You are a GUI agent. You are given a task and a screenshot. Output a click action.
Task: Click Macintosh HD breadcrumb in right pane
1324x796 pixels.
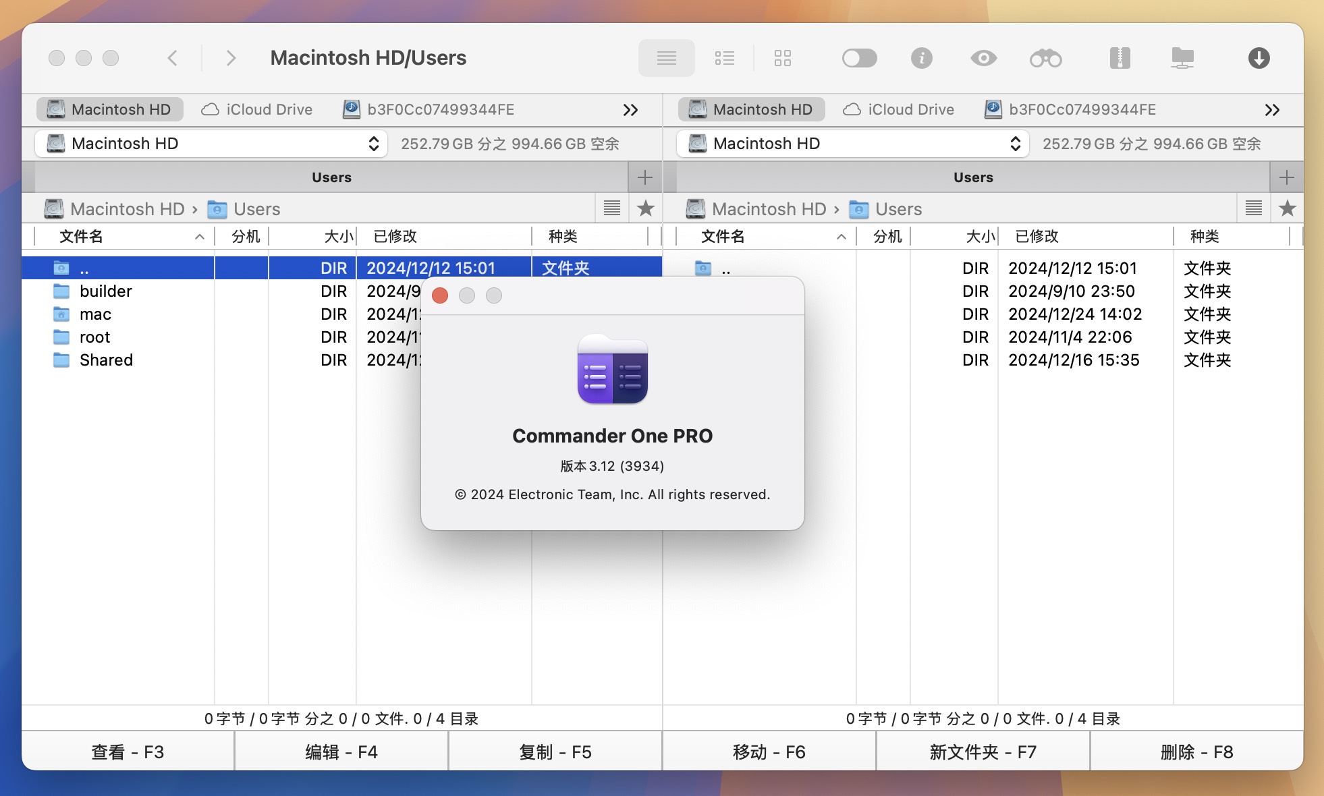(756, 209)
